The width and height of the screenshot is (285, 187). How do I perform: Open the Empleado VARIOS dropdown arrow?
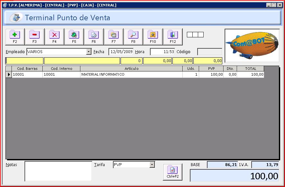coord(88,52)
